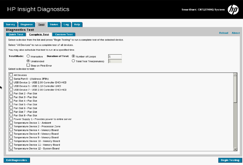Click the Reload link
Screen dimensions: 243x165
click(x=223, y=33)
